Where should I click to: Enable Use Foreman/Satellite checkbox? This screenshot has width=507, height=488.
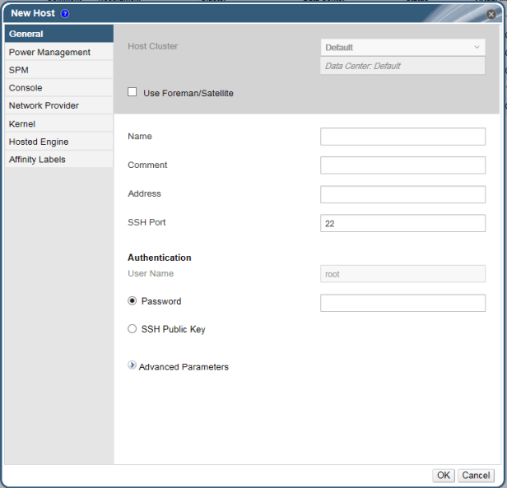point(133,93)
